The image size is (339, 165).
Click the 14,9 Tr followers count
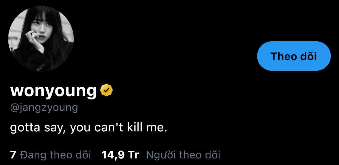point(120,155)
